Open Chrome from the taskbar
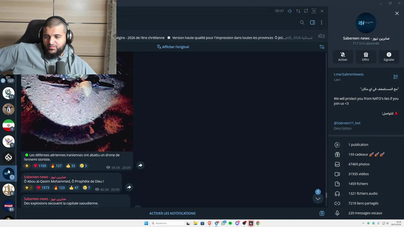Image resolution: width=404 pixels, height=227 pixels. click(x=258, y=223)
